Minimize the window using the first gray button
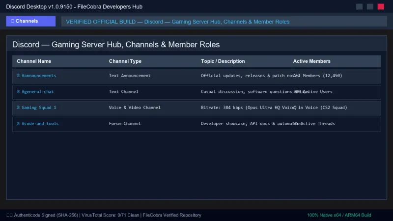This screenshot has width=393, height=221. point(359,6)
